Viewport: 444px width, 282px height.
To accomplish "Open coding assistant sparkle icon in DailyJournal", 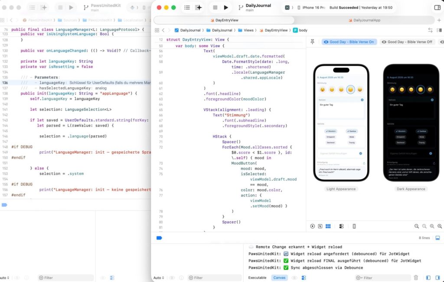I will coord(199,8).
